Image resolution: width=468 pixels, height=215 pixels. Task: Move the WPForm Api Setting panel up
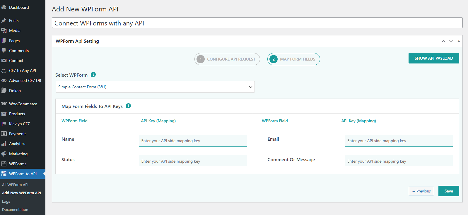(x=443, y=41)
